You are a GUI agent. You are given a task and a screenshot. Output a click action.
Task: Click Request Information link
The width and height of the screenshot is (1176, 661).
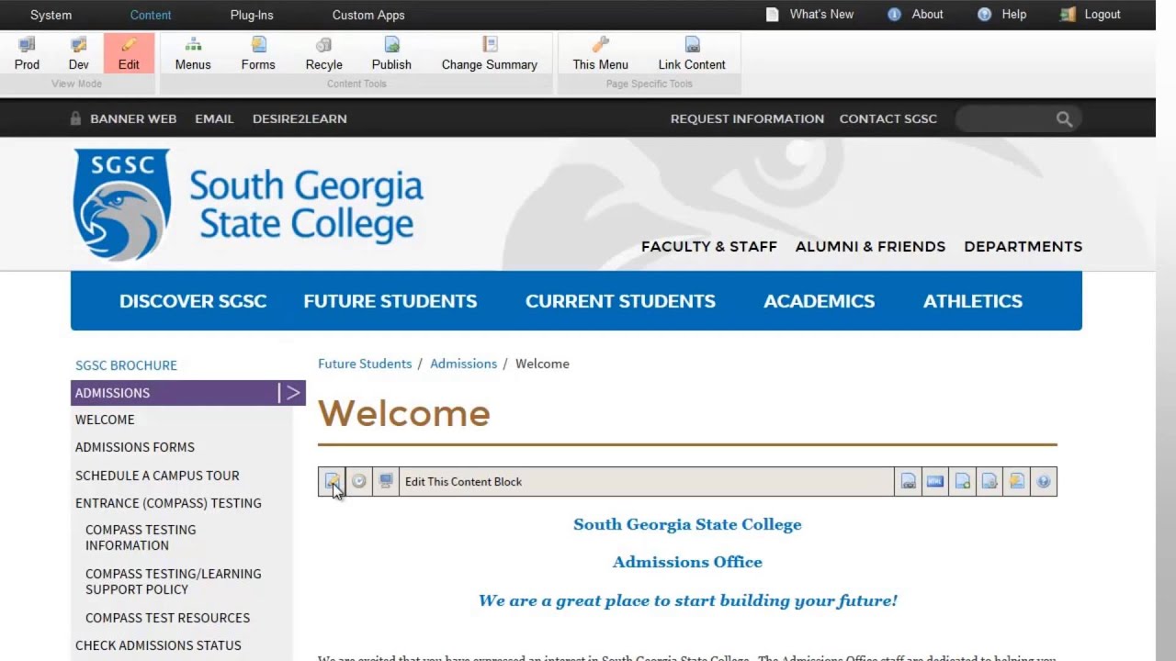tap(747, 118)
